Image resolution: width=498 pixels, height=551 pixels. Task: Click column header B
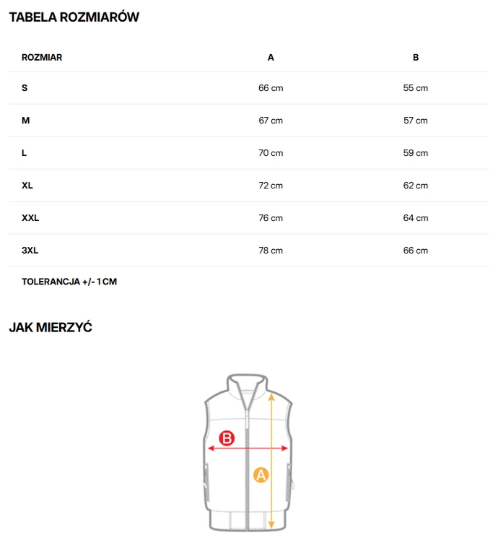[416, 57]
